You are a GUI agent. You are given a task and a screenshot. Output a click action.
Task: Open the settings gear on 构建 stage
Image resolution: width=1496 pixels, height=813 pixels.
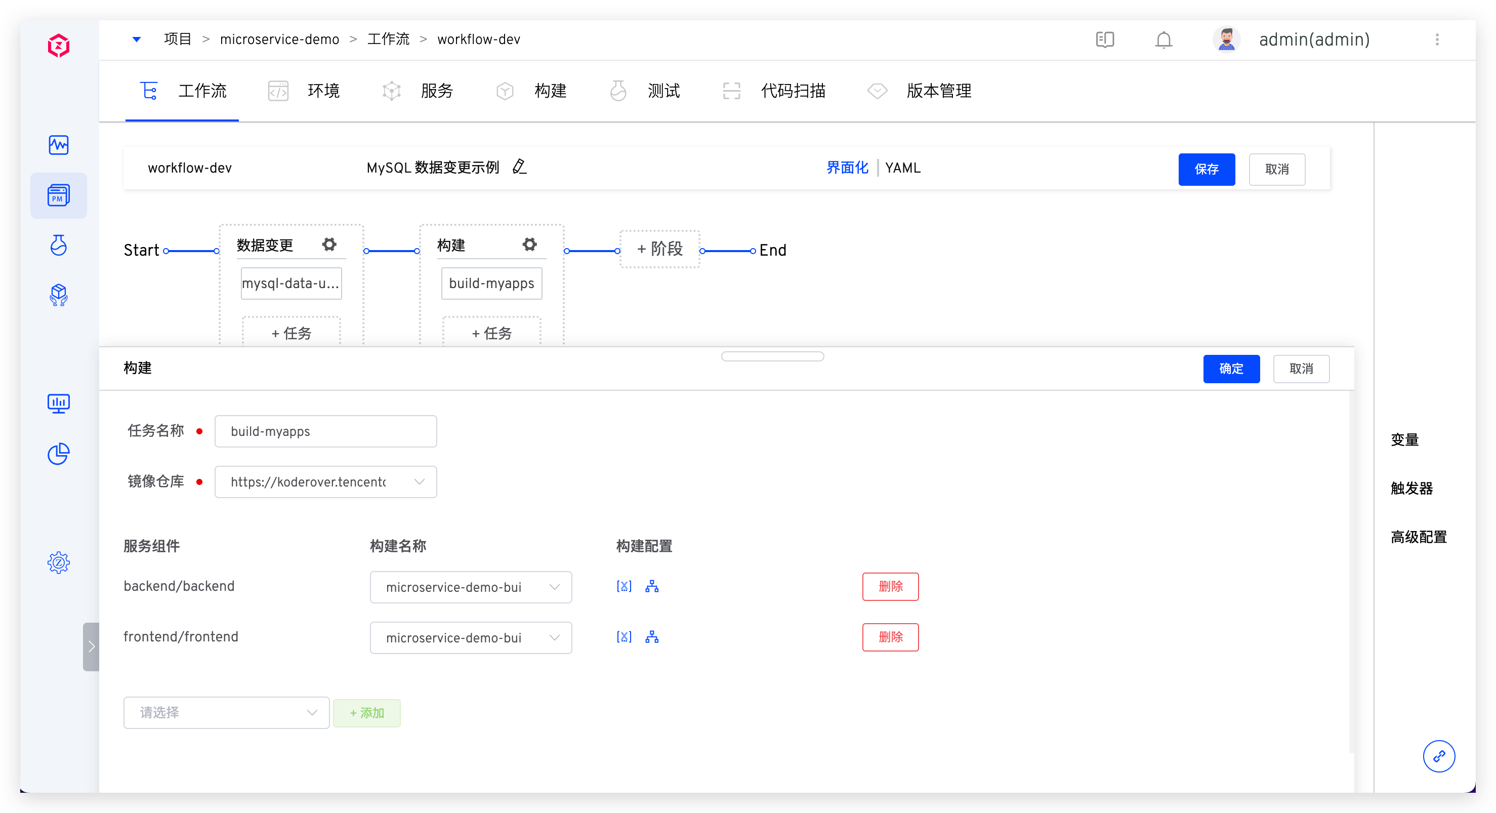pos(529,245)
